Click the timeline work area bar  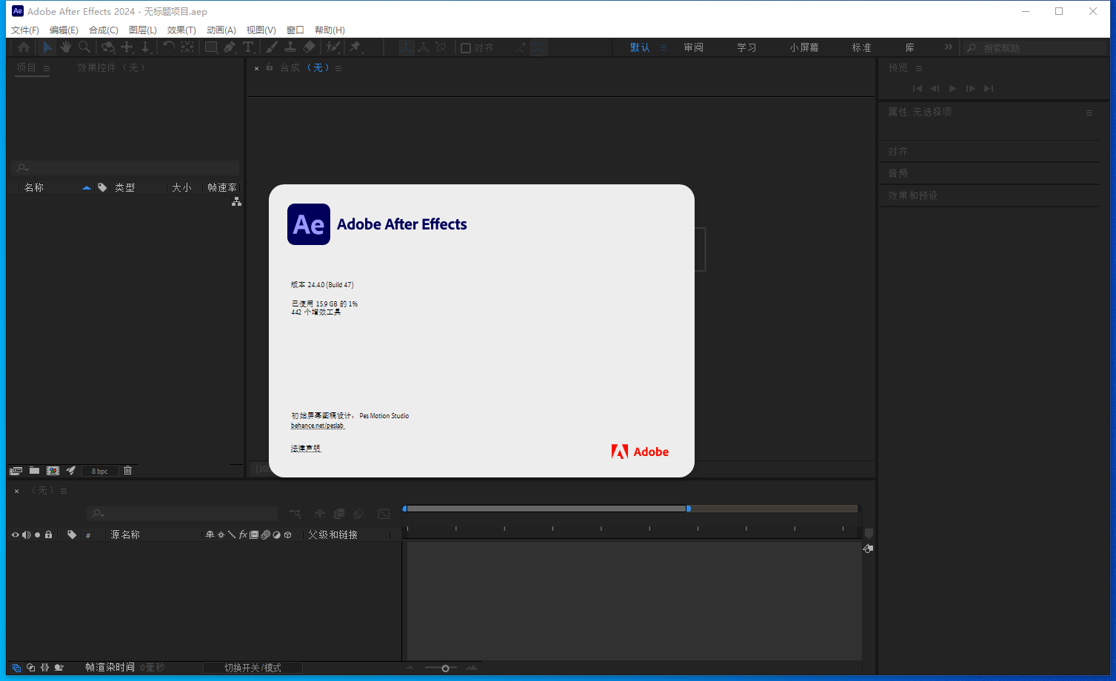click(546, 509)
